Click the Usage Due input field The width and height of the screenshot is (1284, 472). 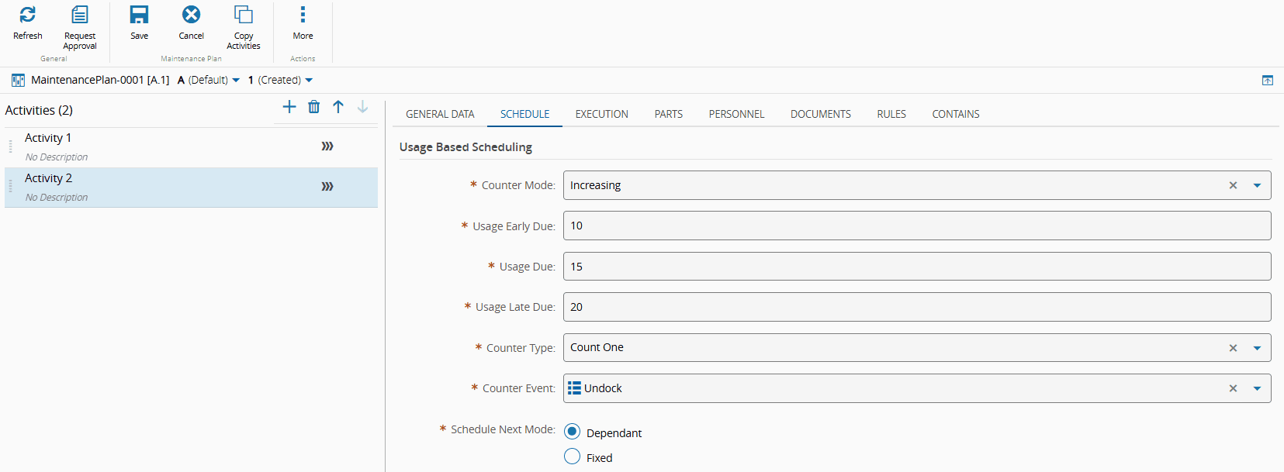coord(915,267)
